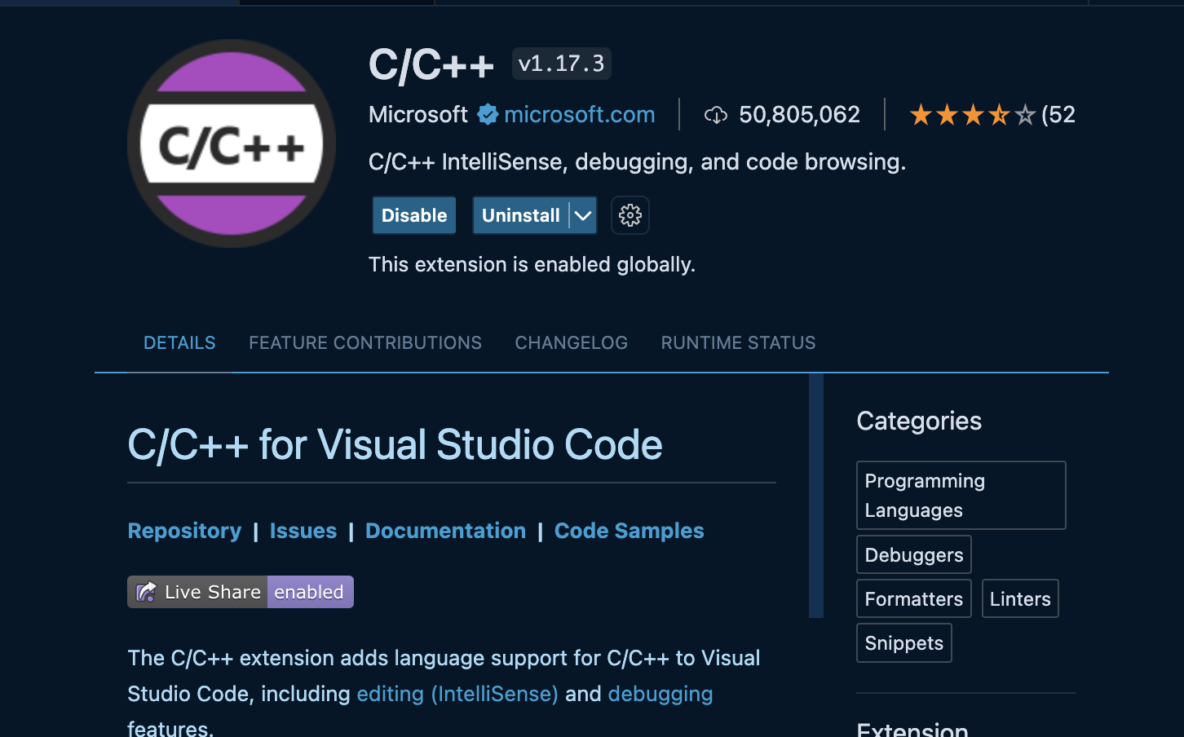The width and height of the screenshot is (1184, 737).
Task: Open the Code Samples link
Action: 630,531
